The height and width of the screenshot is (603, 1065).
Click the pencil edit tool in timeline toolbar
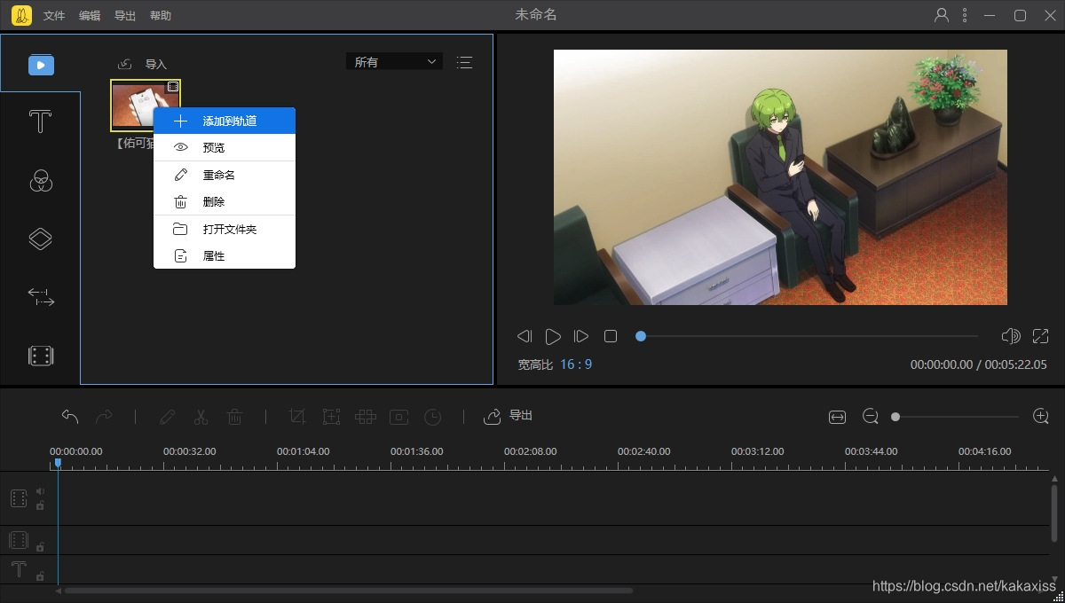tap(167, 416)
